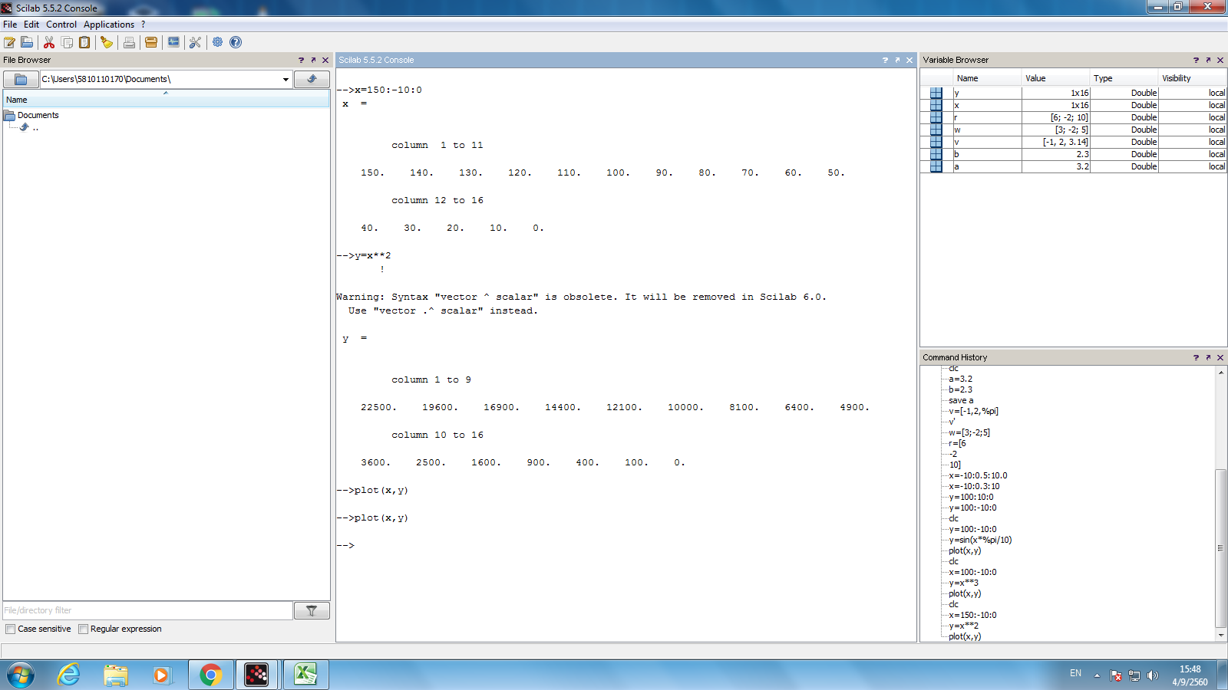Open help for the File Browser panel
Image resolution: width=1228 pixels, height=690 pixels.
coord(301,60)
